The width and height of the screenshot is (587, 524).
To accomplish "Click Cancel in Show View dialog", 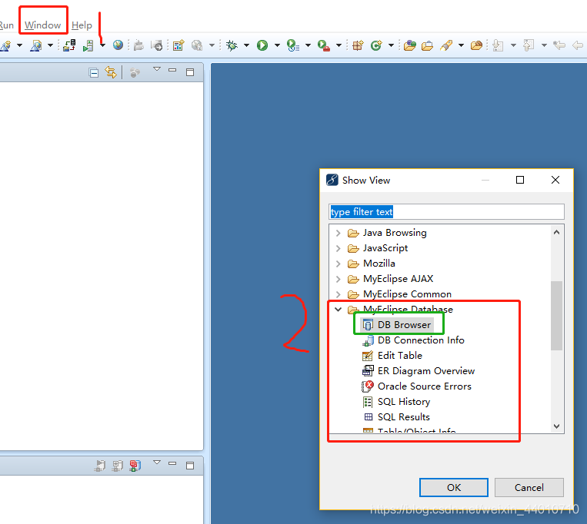I will coord(529,487).
